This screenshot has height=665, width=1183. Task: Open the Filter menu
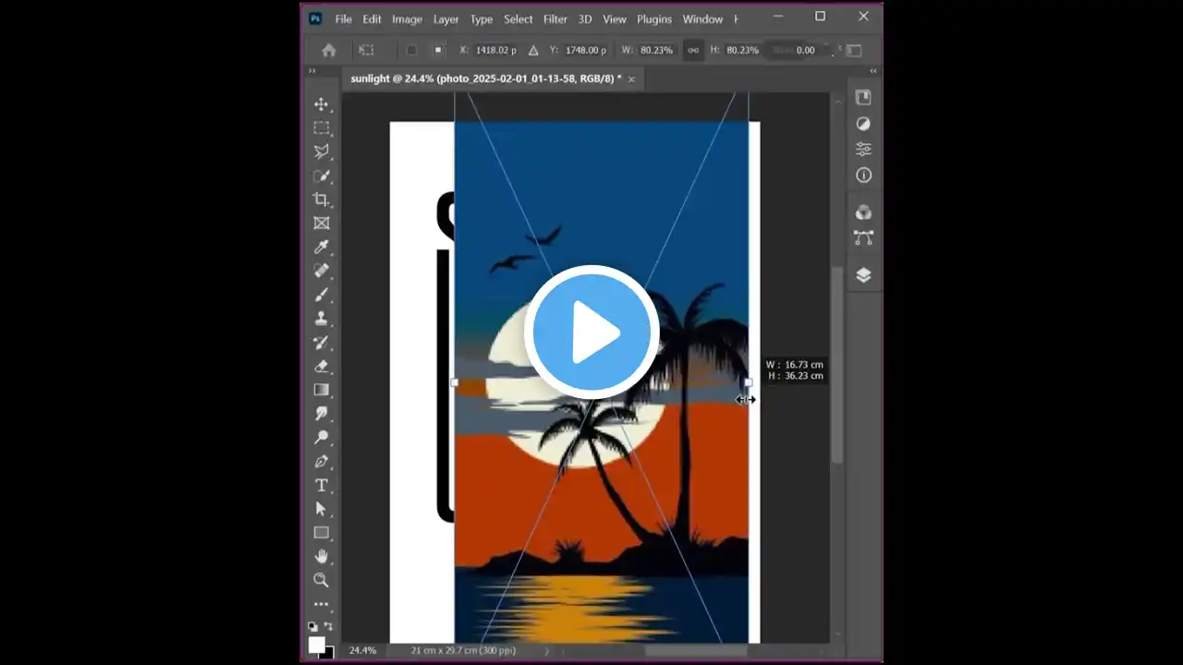[555, 18]
